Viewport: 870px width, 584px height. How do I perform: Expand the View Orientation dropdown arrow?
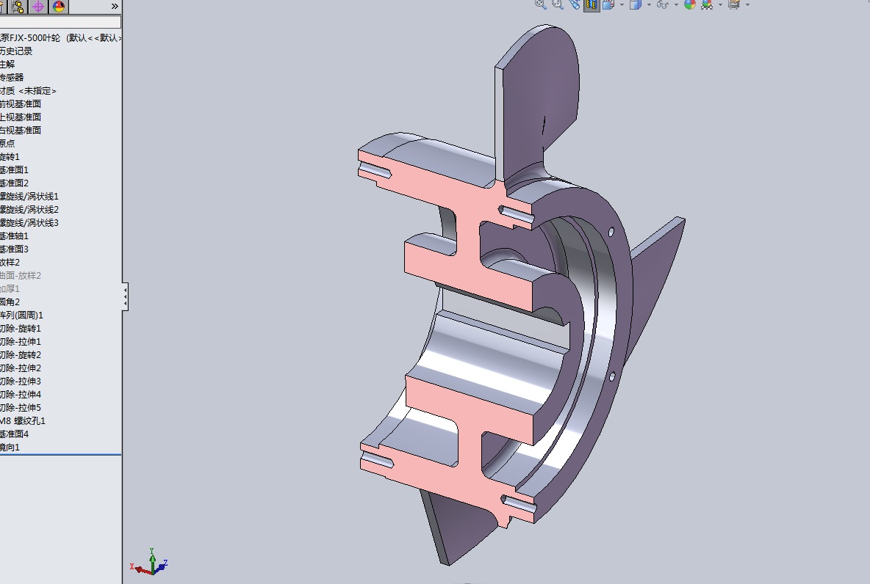click(x=622, y=5)
